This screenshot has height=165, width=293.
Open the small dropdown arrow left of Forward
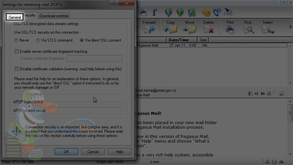pos(138,28)
